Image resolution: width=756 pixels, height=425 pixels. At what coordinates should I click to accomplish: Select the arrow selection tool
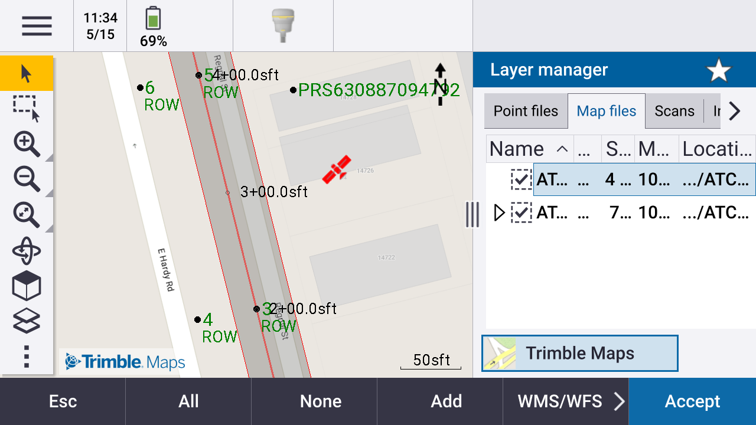[x=25, y=73]
